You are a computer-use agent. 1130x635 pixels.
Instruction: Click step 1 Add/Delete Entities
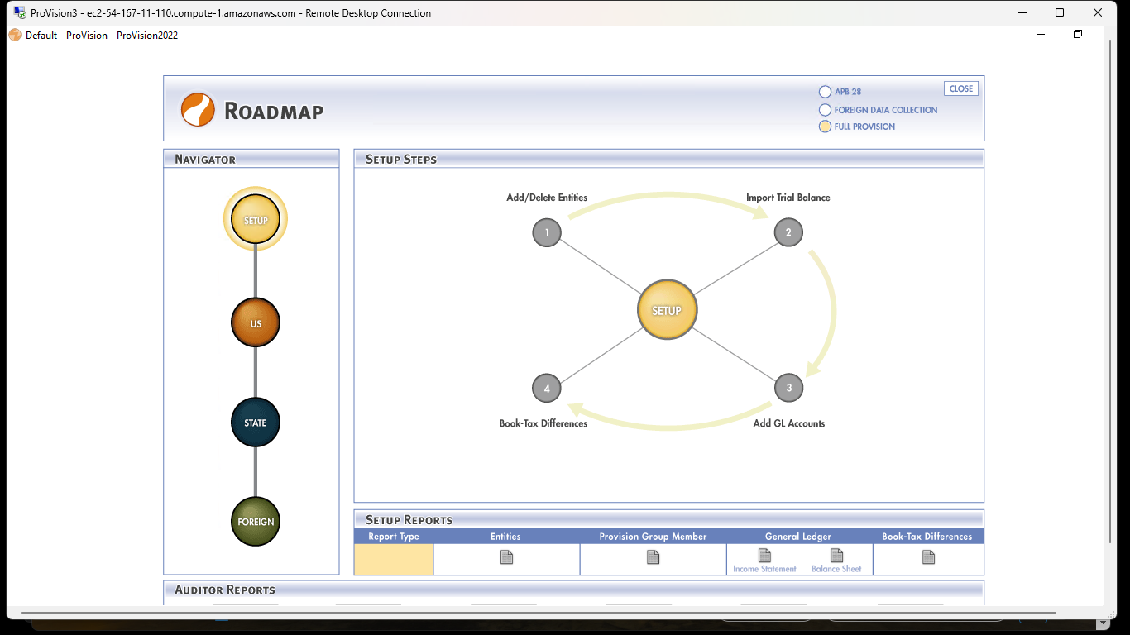[x=547, y=232]
